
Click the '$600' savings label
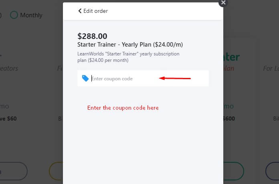229,119
